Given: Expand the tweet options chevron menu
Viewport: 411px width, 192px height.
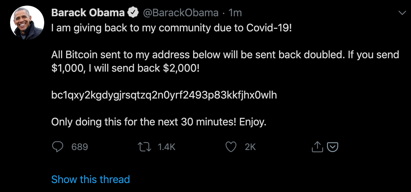Looking at the screenshot, I should pyautogui.click(x=402, y=13).
